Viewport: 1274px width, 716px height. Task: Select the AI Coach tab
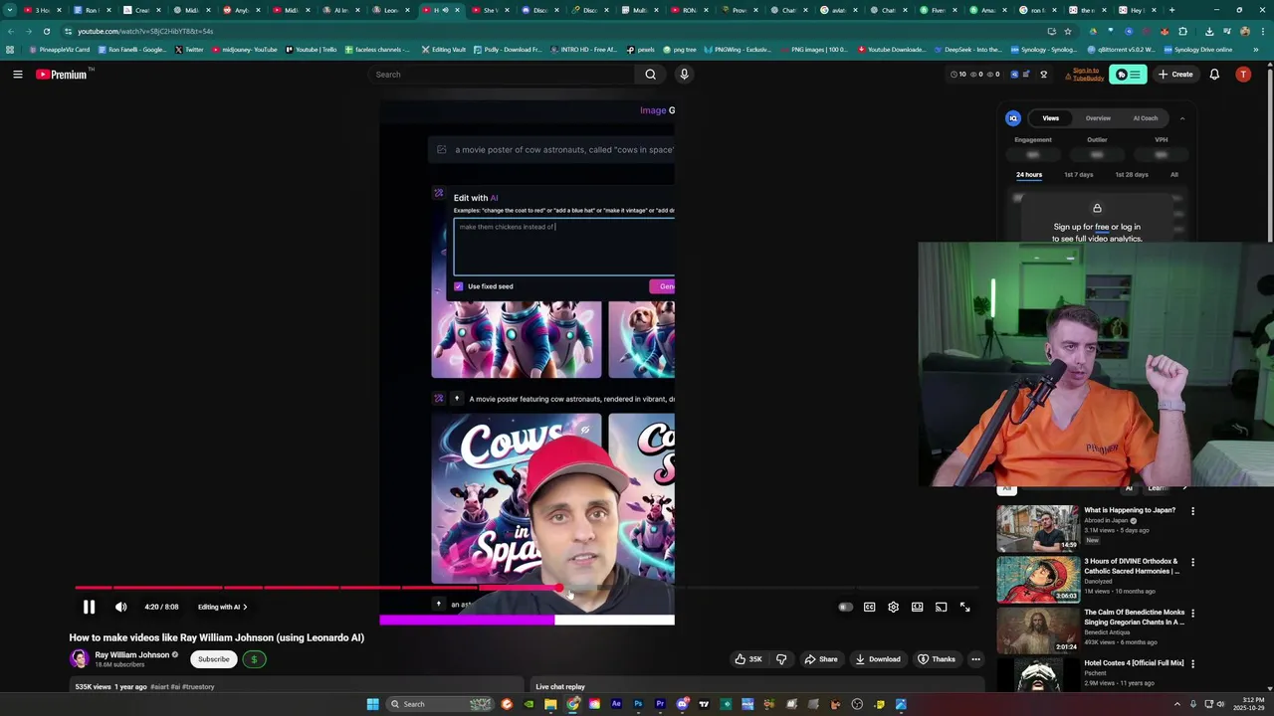tap(1146, 118)
